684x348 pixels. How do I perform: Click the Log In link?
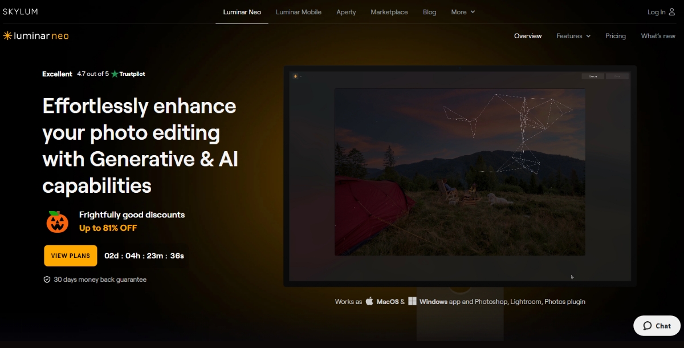656,12
